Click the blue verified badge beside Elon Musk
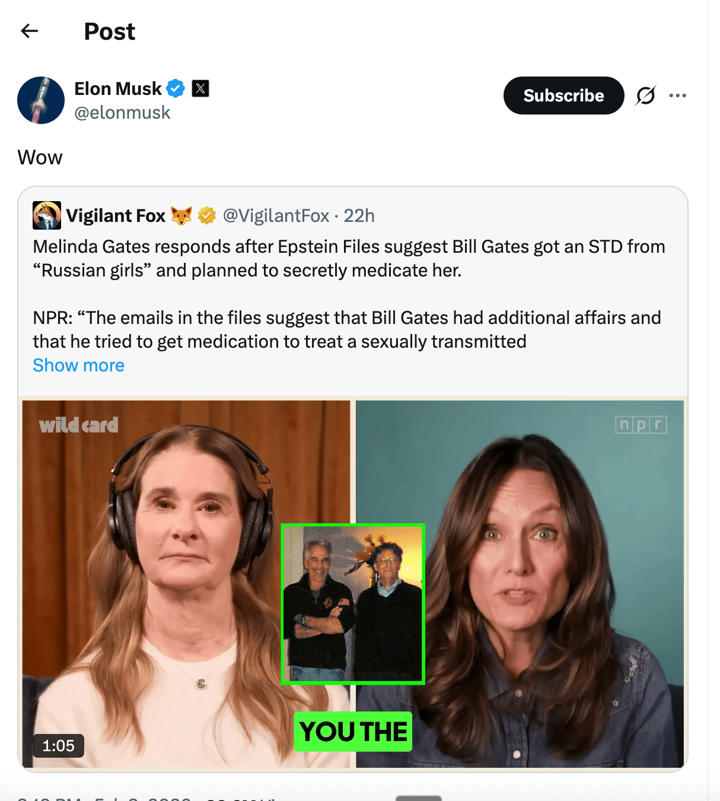 pyautogui.click(x=176, y=88)
